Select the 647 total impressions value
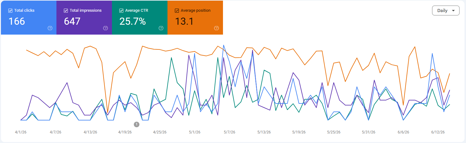The height and width of the screenshot is (143, 466). [72, 21]
